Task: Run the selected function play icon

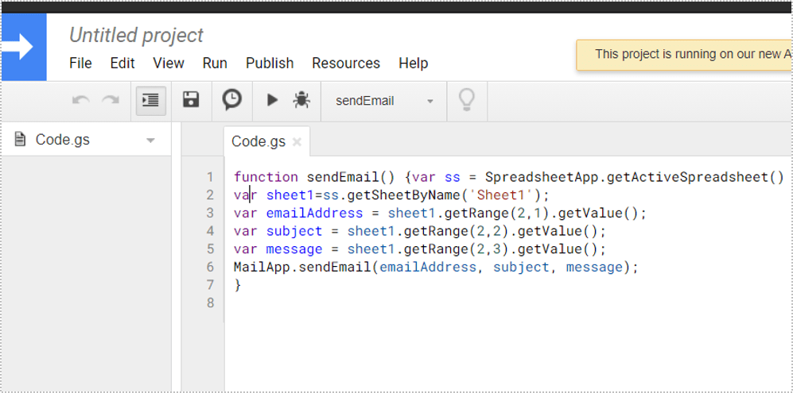Action: (272, 100)
